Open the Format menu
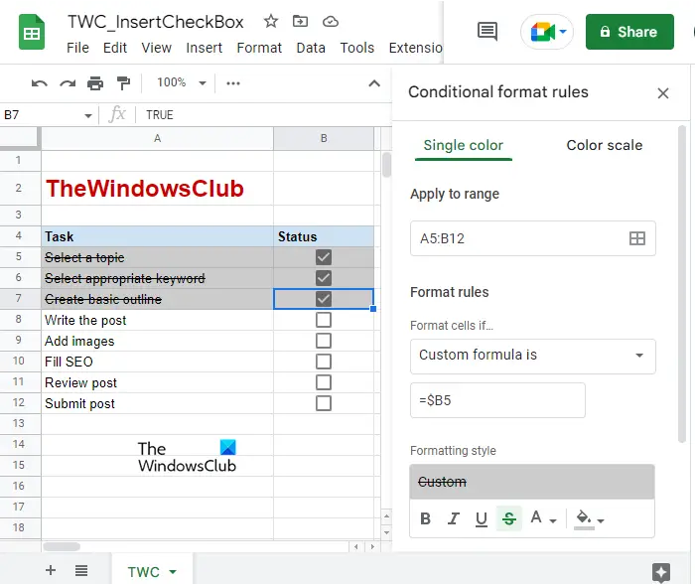This screenshot has height=584, width=695. 259,48
